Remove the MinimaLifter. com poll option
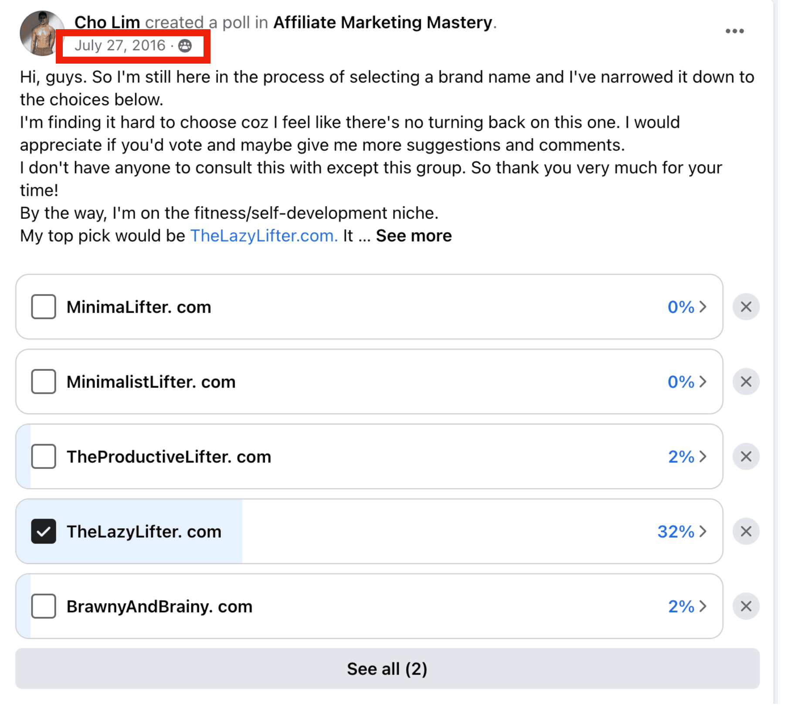Image resolution: width=788 pixels, height=713 pixels. pos(746,307)
